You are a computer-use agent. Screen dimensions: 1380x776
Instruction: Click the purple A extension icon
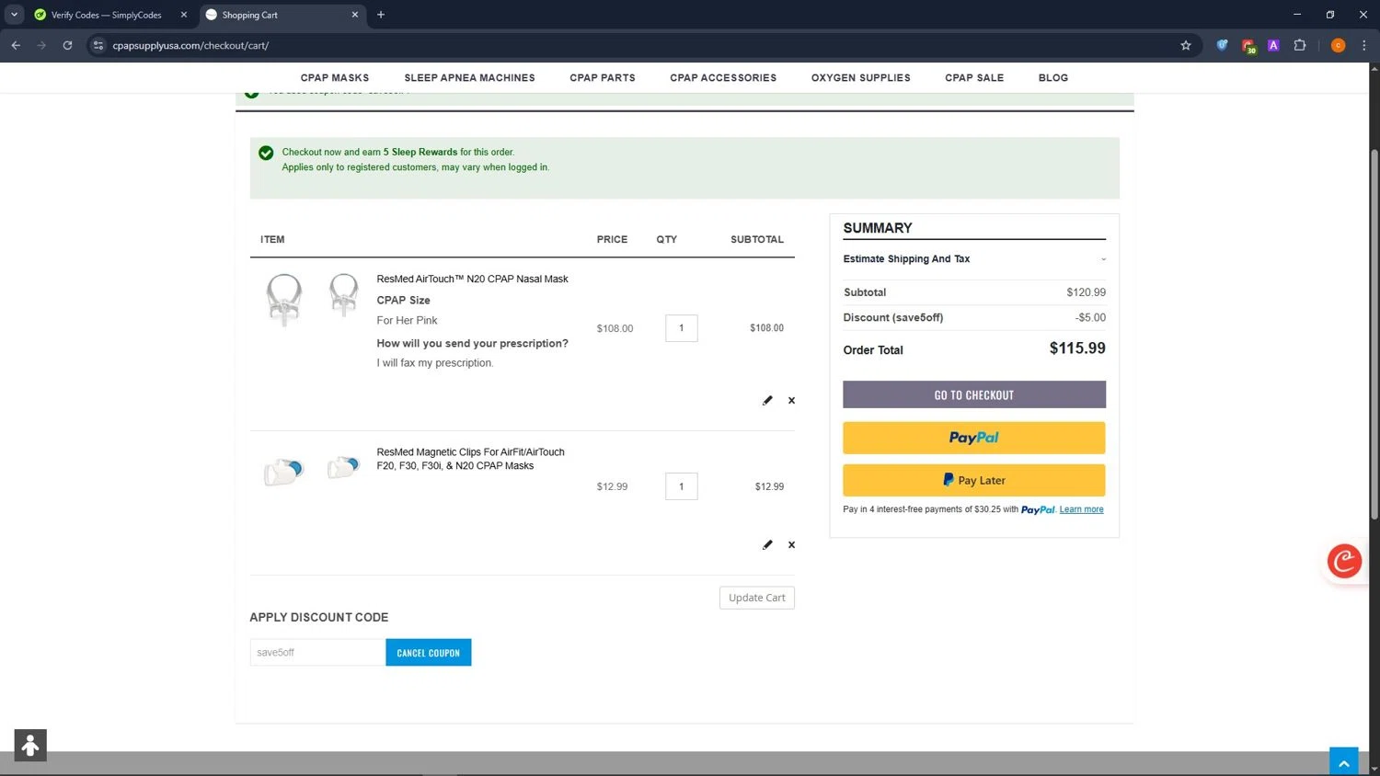1273,45
